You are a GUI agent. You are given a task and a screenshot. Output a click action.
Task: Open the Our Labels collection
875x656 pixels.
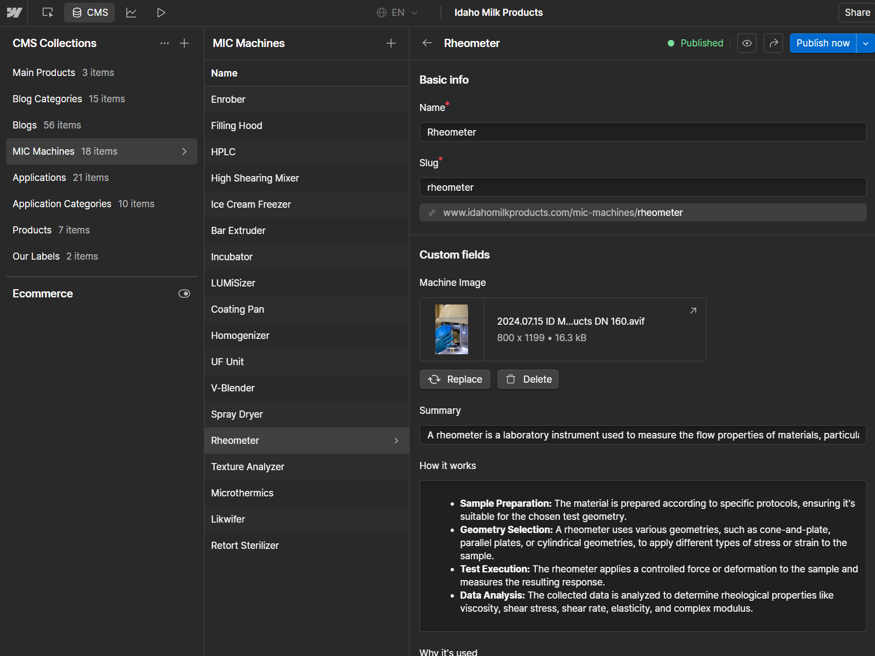pos(102,256)
